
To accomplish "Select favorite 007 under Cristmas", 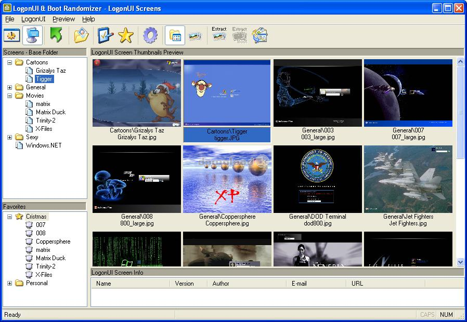I will pyautogui.click(x=41, y=225).
